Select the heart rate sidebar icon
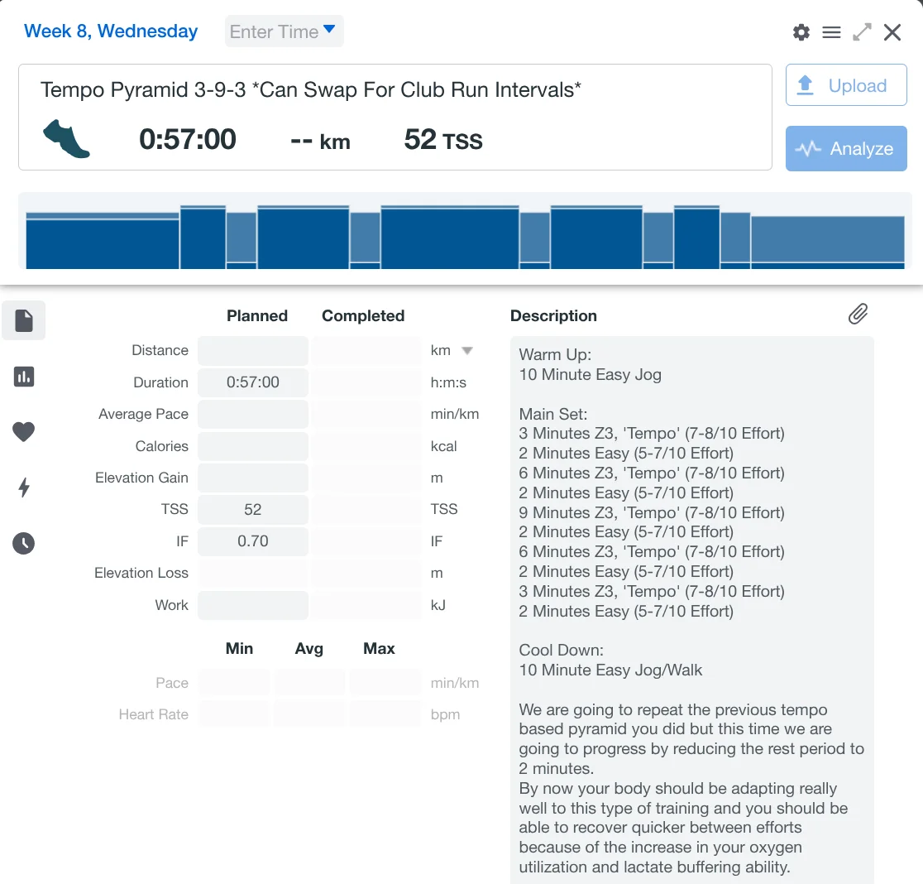Viewport: 923px width, 884px height. pos(24,431)
